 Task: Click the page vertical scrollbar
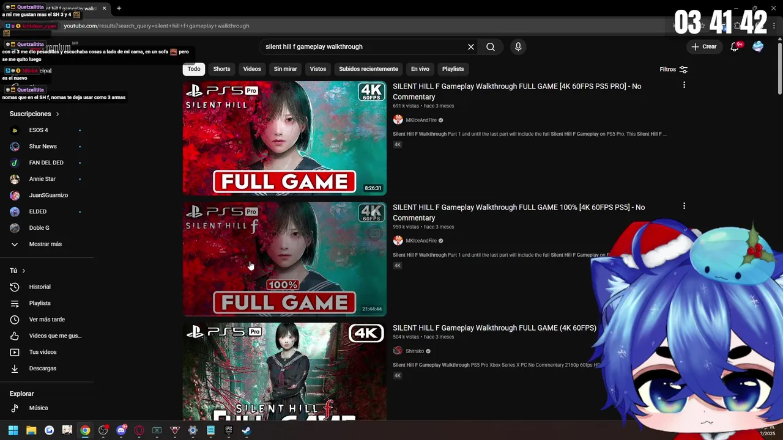[779, 67]
